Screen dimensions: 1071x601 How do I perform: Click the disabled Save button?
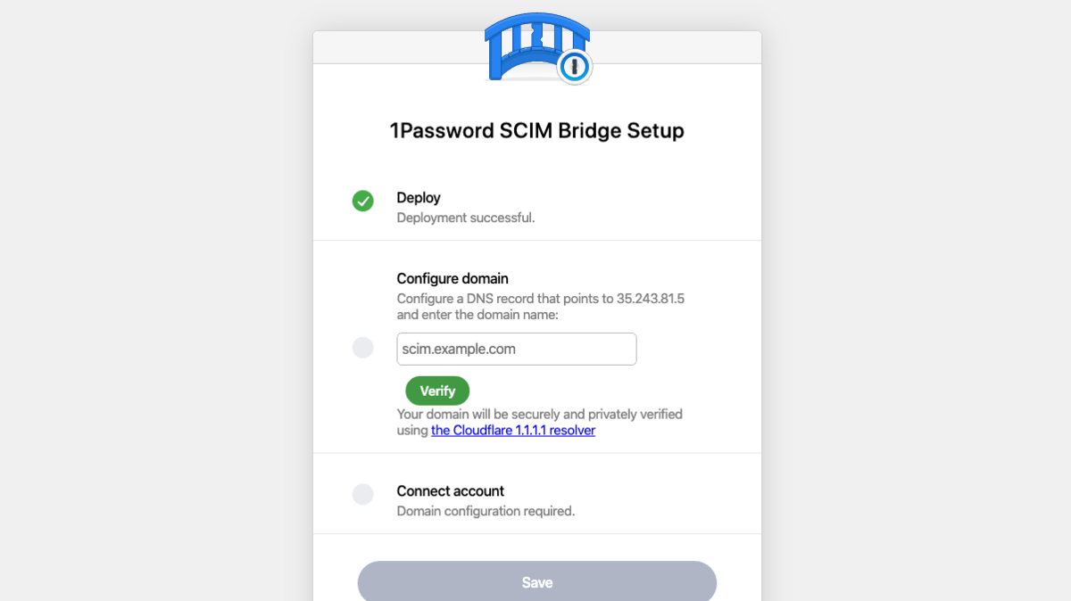tap(536, 581)
